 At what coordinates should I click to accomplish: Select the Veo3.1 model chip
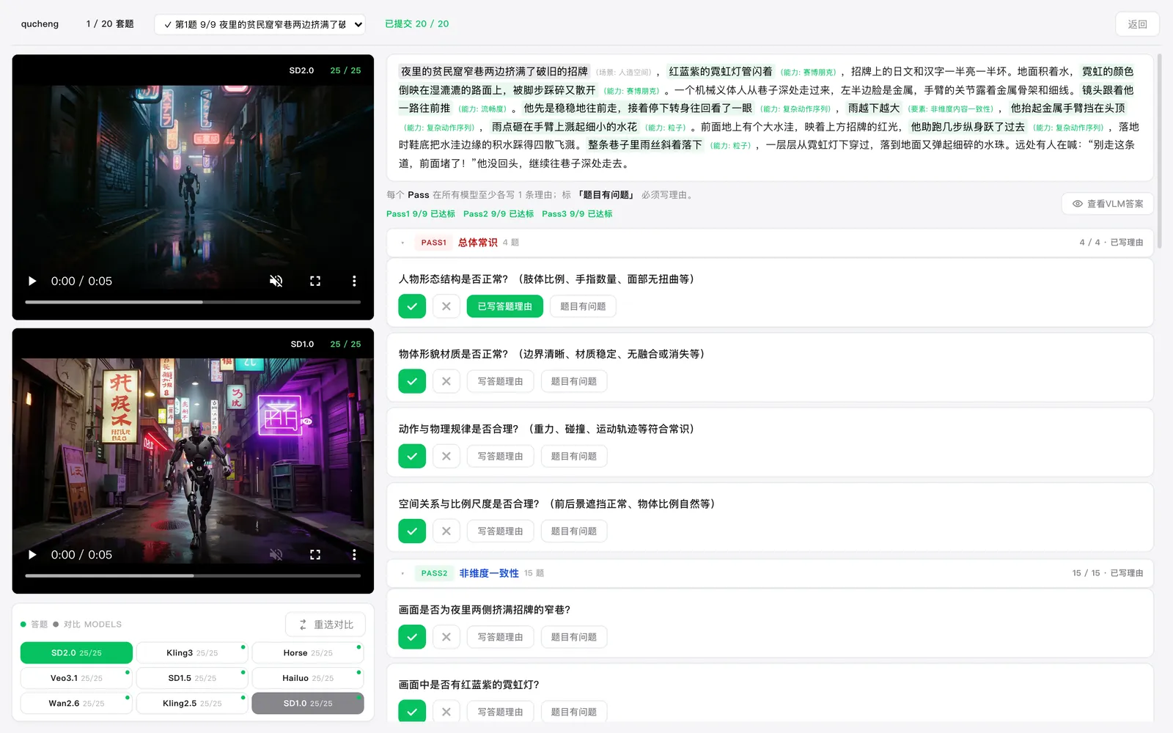76,678
